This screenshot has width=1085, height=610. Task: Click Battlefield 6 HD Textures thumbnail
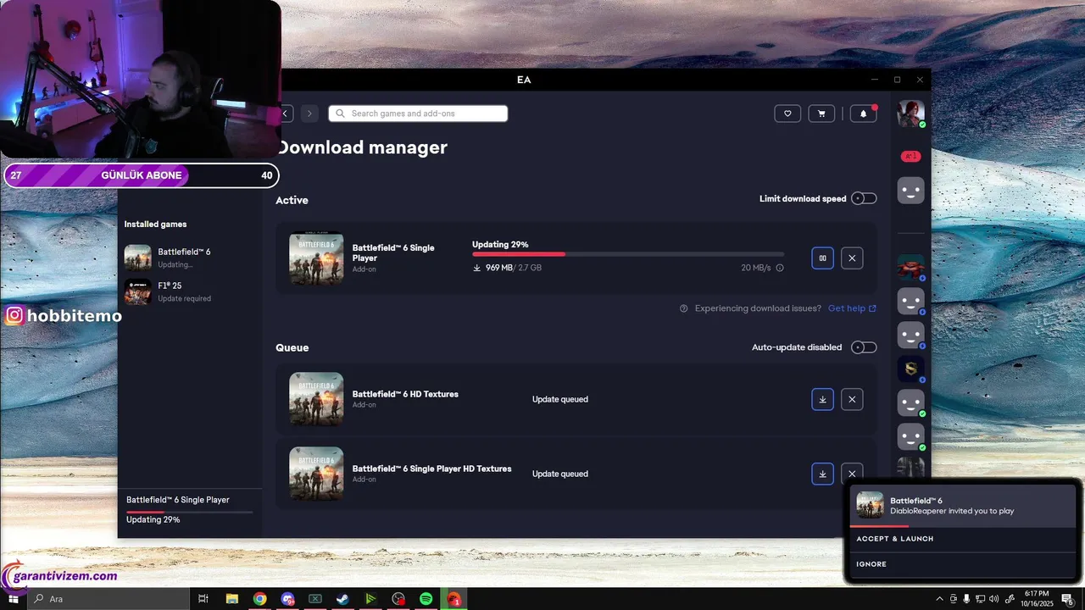tap(316, 399)
